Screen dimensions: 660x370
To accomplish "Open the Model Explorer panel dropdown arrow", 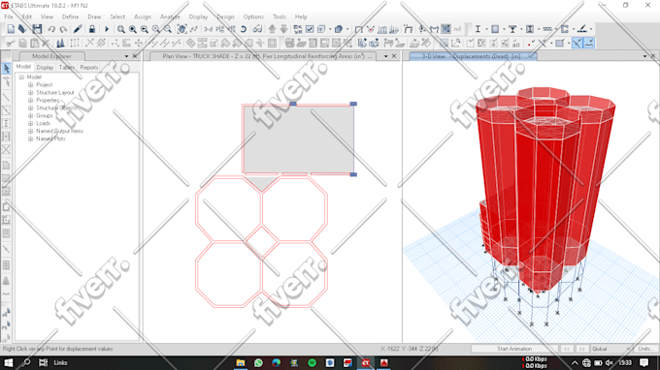I will pos(126,56).
